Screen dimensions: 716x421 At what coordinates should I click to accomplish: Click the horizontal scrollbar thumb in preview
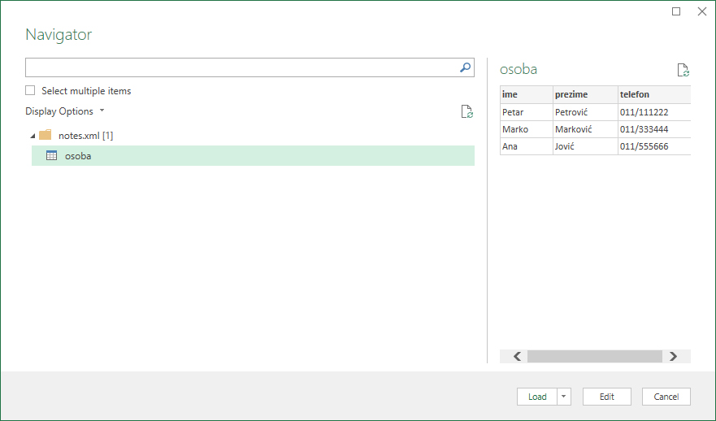tap(594, 356)
